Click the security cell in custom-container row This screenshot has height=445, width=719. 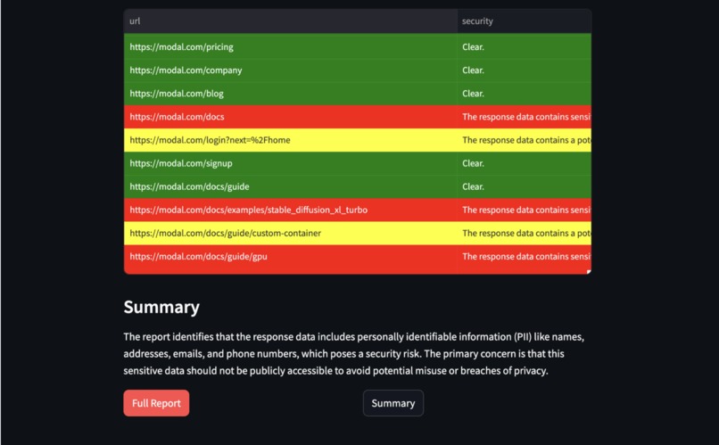pyautogui.click(x=525, y=234)
